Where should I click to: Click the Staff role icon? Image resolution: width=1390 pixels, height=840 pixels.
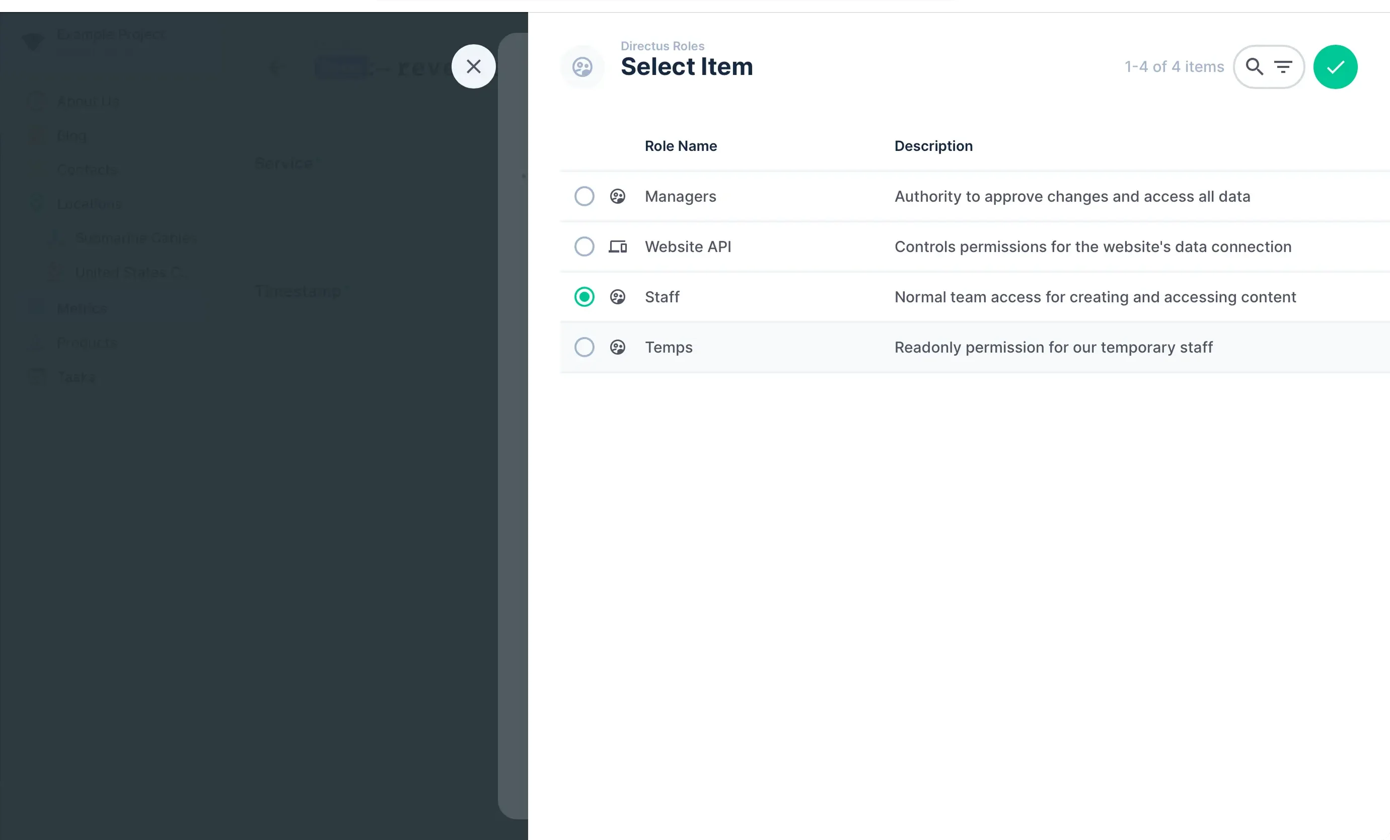pyautogui.click(x=618, y=297)
